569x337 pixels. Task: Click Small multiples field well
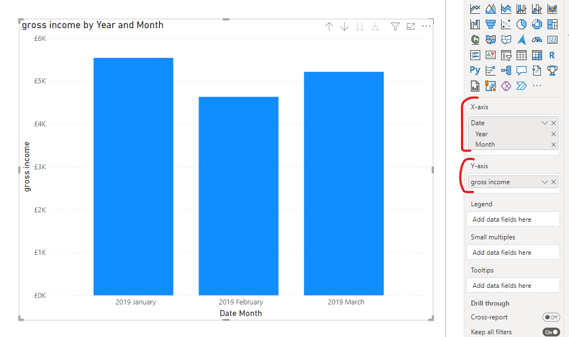coord(513,253)
